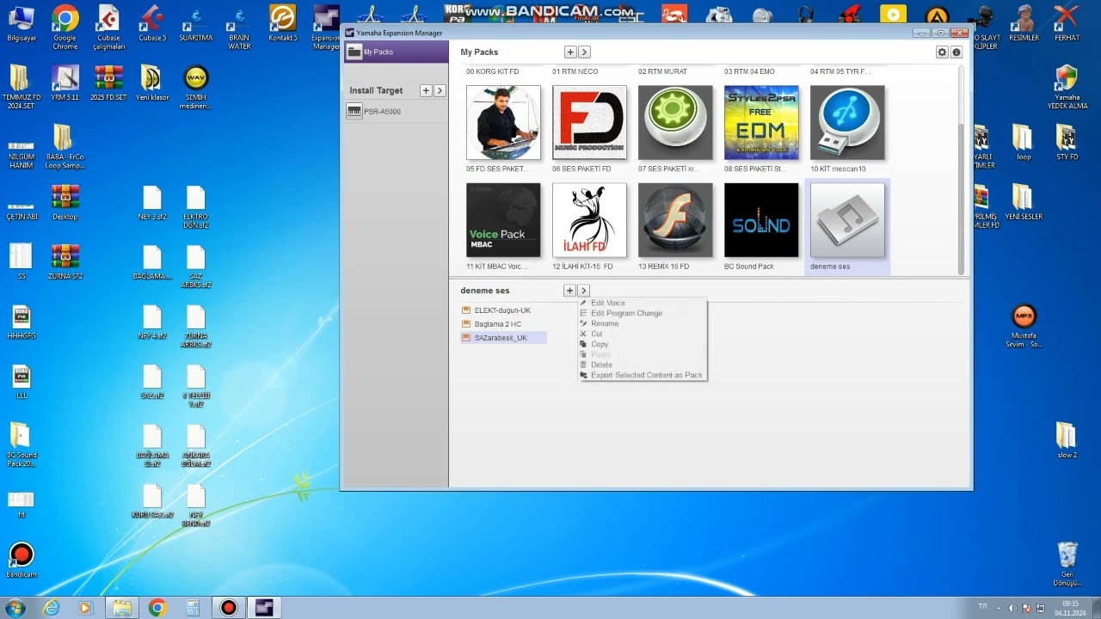1101x619 pixels.
Task: Add content to deneme ses pack
Action: pos(569,291)
